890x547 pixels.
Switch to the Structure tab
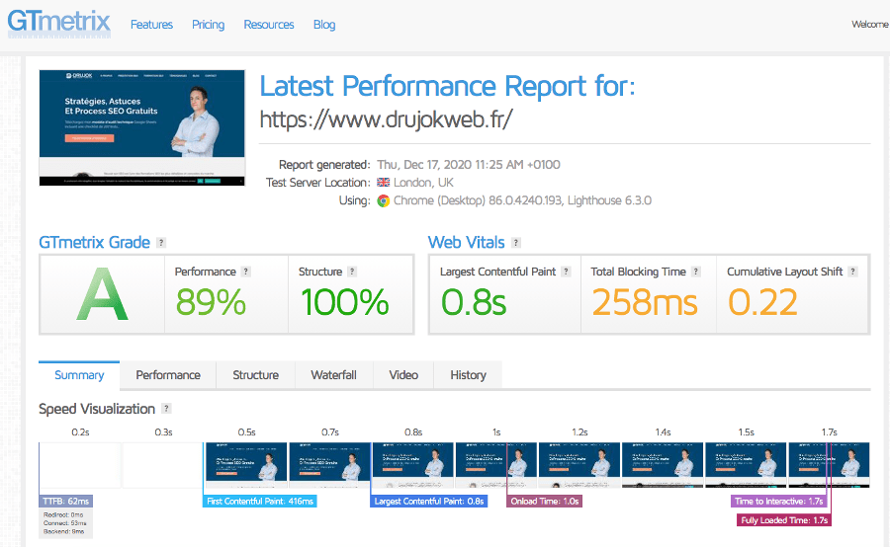pos(255,375)
